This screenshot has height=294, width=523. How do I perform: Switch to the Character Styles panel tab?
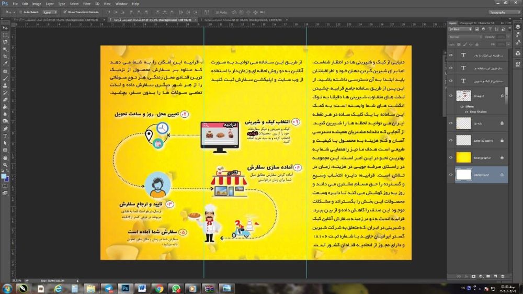pyautogui.click(x=486, y=23)
